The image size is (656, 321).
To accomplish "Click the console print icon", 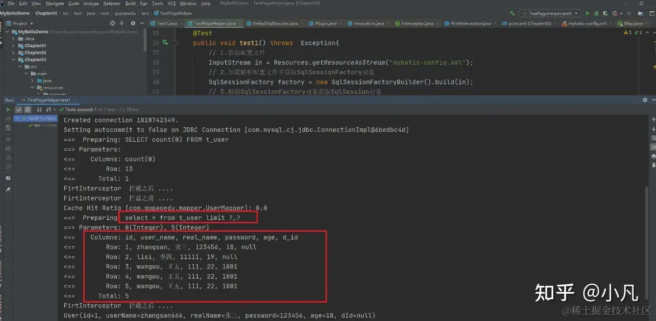I will 653,156.
